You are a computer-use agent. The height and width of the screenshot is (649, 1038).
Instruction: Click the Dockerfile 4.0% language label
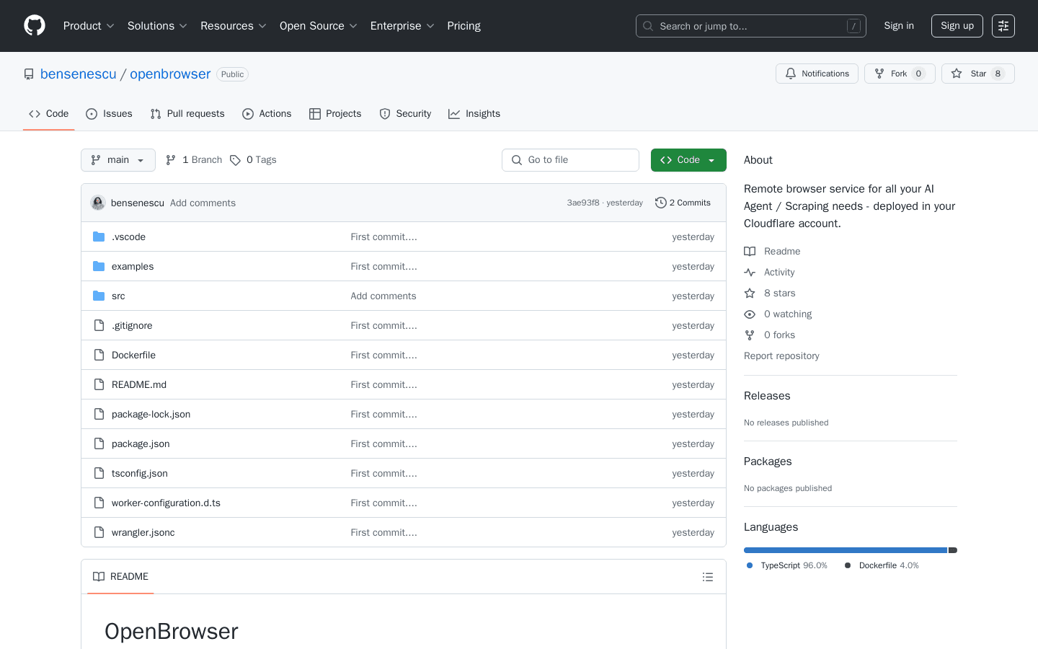coord(882,566)
